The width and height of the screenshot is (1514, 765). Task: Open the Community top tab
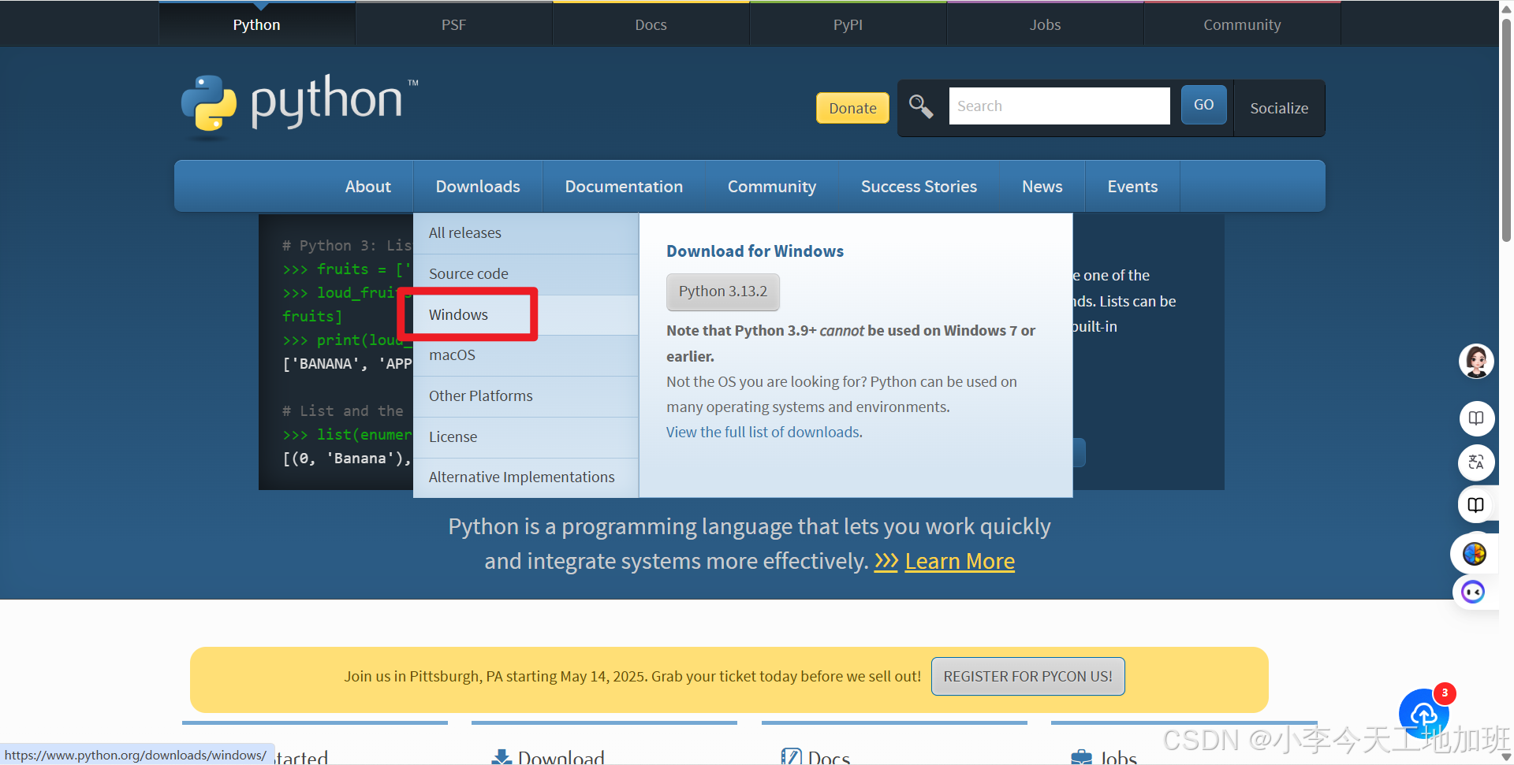[x=1242, y=24]
